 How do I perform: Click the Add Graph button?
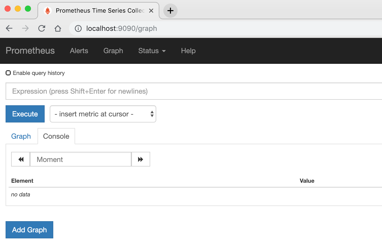29,230
